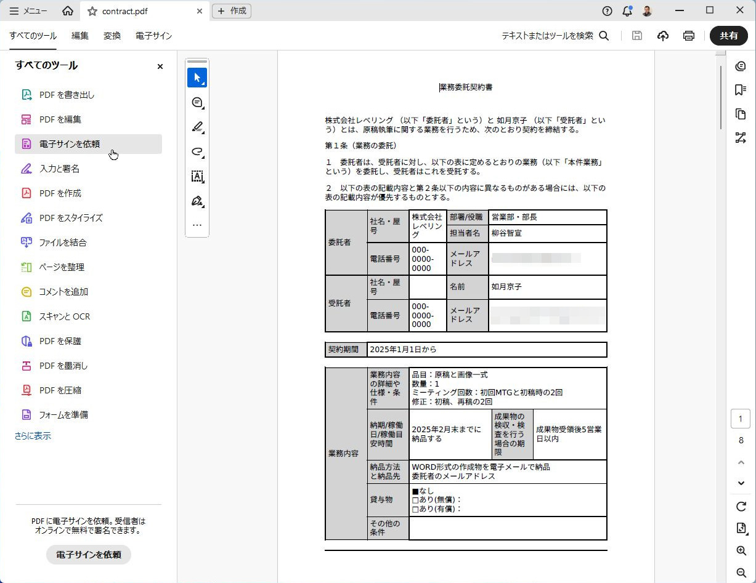Screen dimensions: 756x583
Task: Open the 変換 tab
Action: tap(112, 36)
